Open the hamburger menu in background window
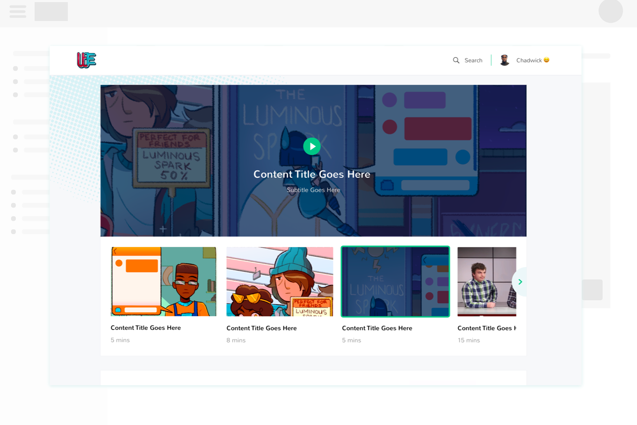The width and height of the screenshot is (637, 425). coord(18,11)
